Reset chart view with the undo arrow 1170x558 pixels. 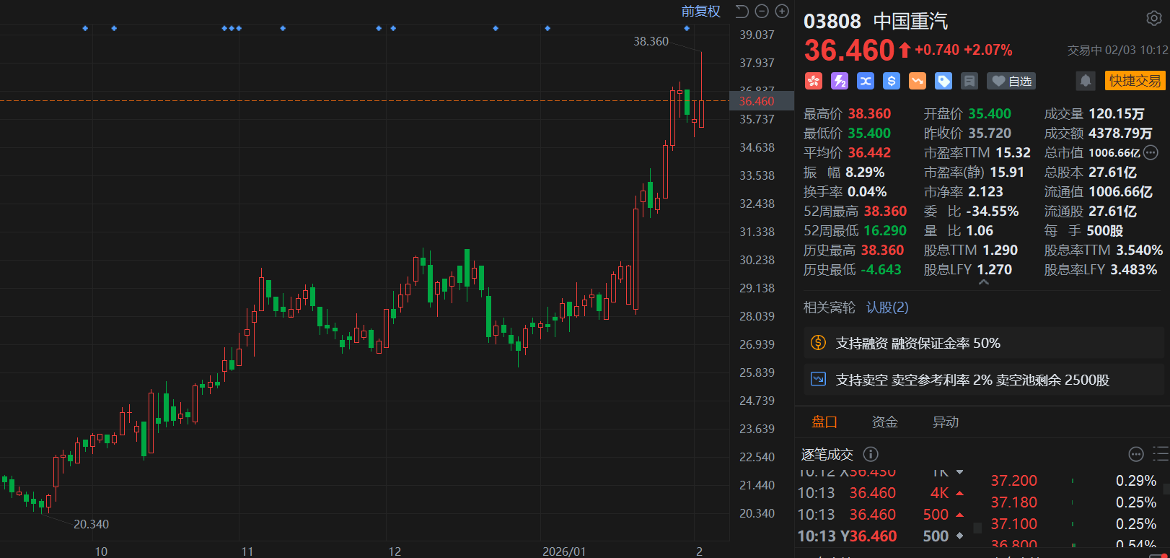click(742, 11)
